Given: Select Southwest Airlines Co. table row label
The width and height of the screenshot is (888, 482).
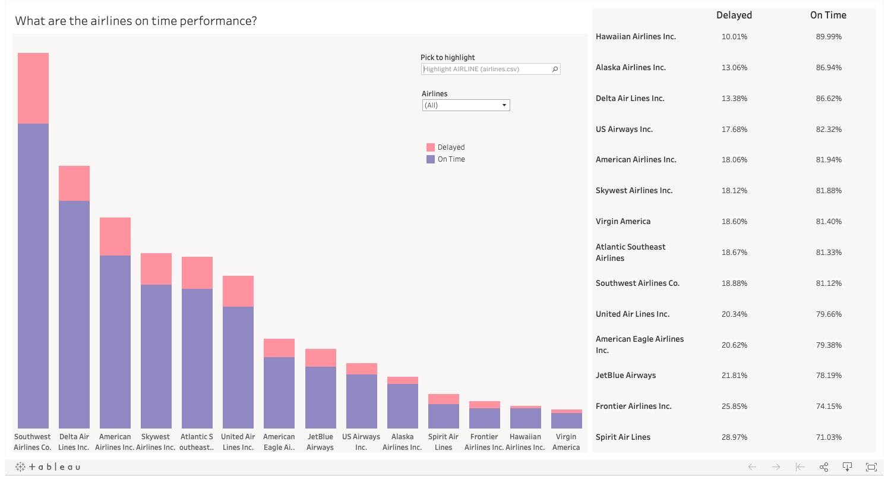Looking at the screenshot, I should click(x=638, y=283).
